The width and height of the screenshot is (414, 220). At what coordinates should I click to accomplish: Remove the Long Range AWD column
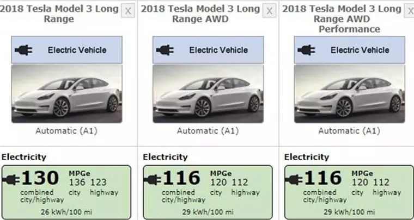point(269,11)
